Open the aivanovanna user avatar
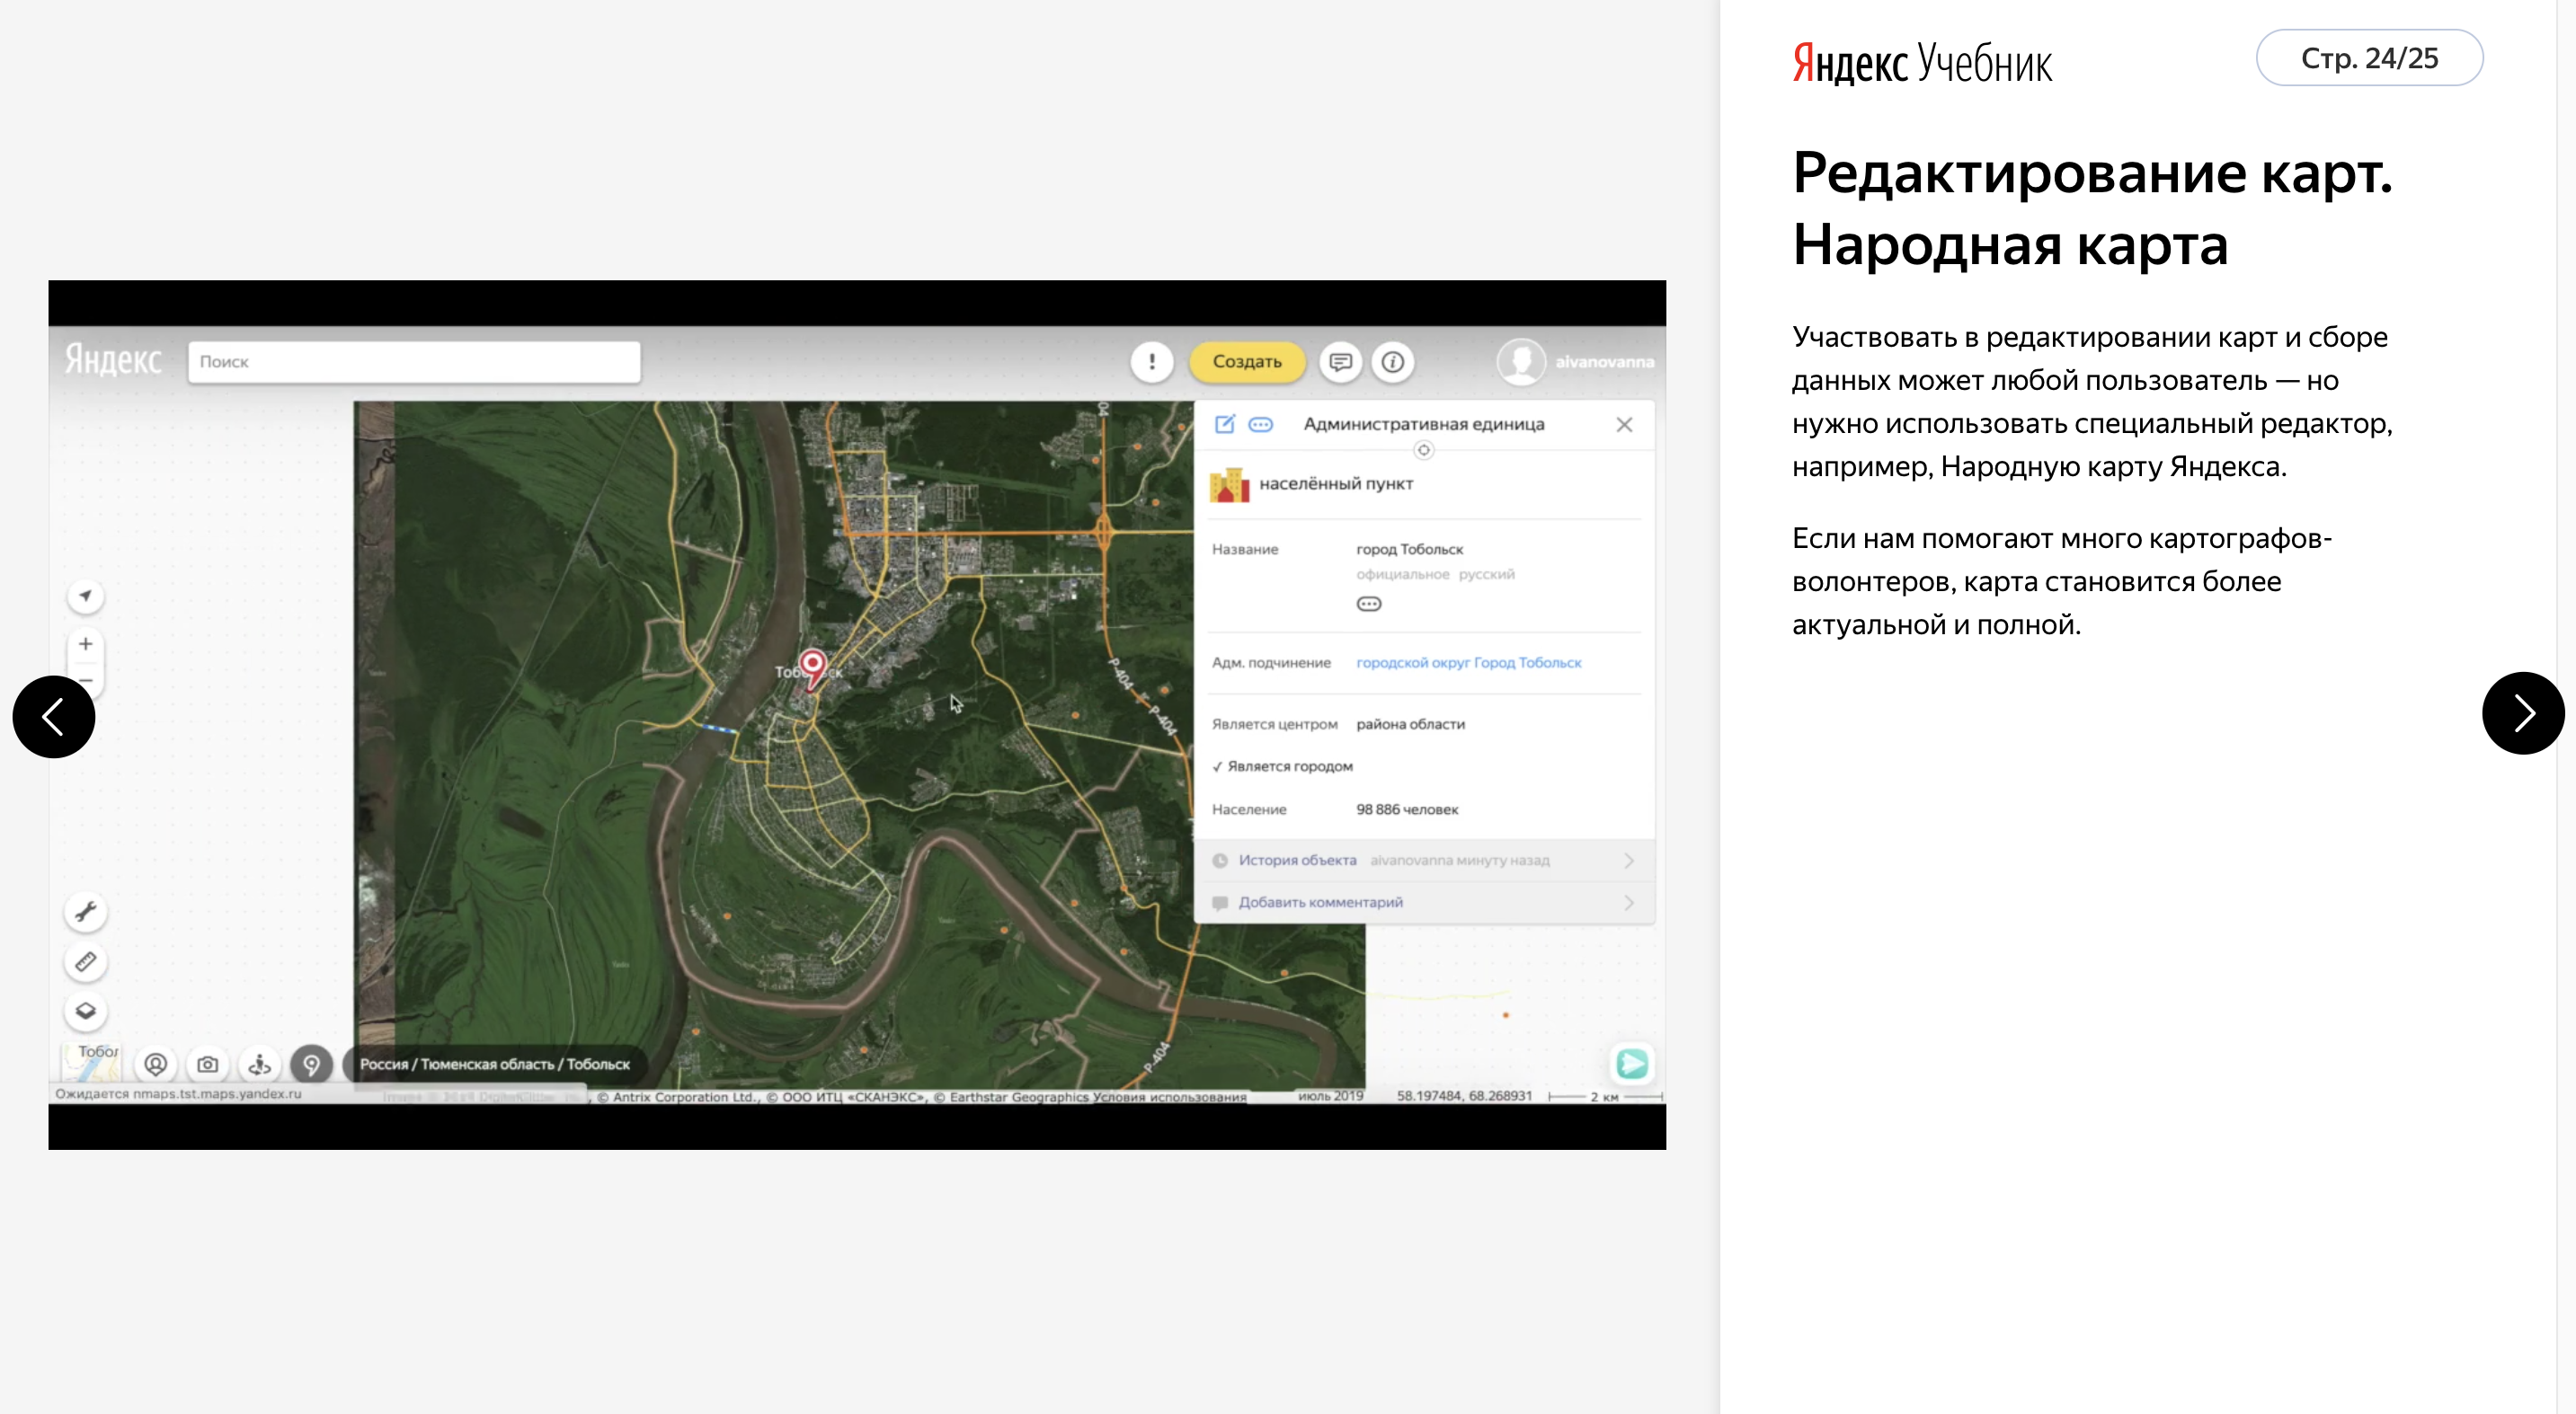 tap(1520, 362)
